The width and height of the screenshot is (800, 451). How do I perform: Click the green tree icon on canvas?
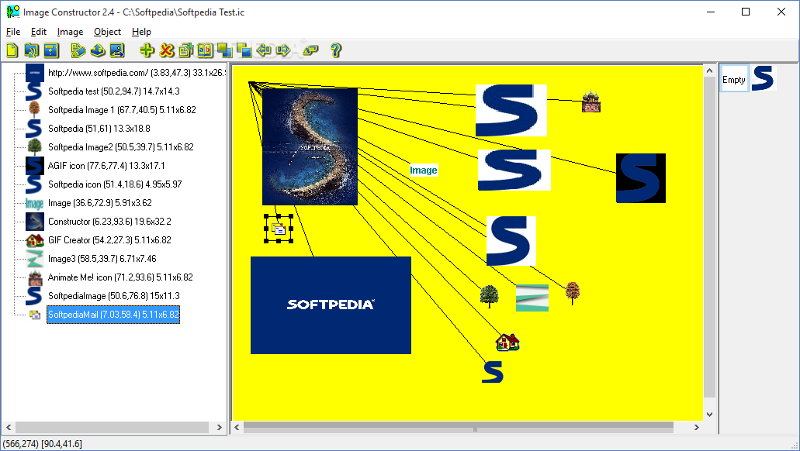point(490,296)
